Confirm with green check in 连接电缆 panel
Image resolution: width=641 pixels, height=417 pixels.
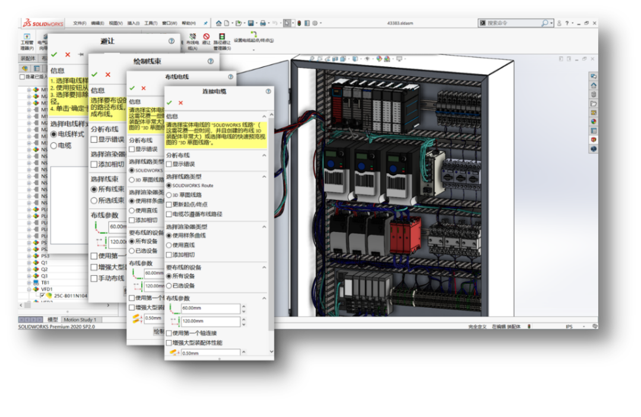coord(169,103)
